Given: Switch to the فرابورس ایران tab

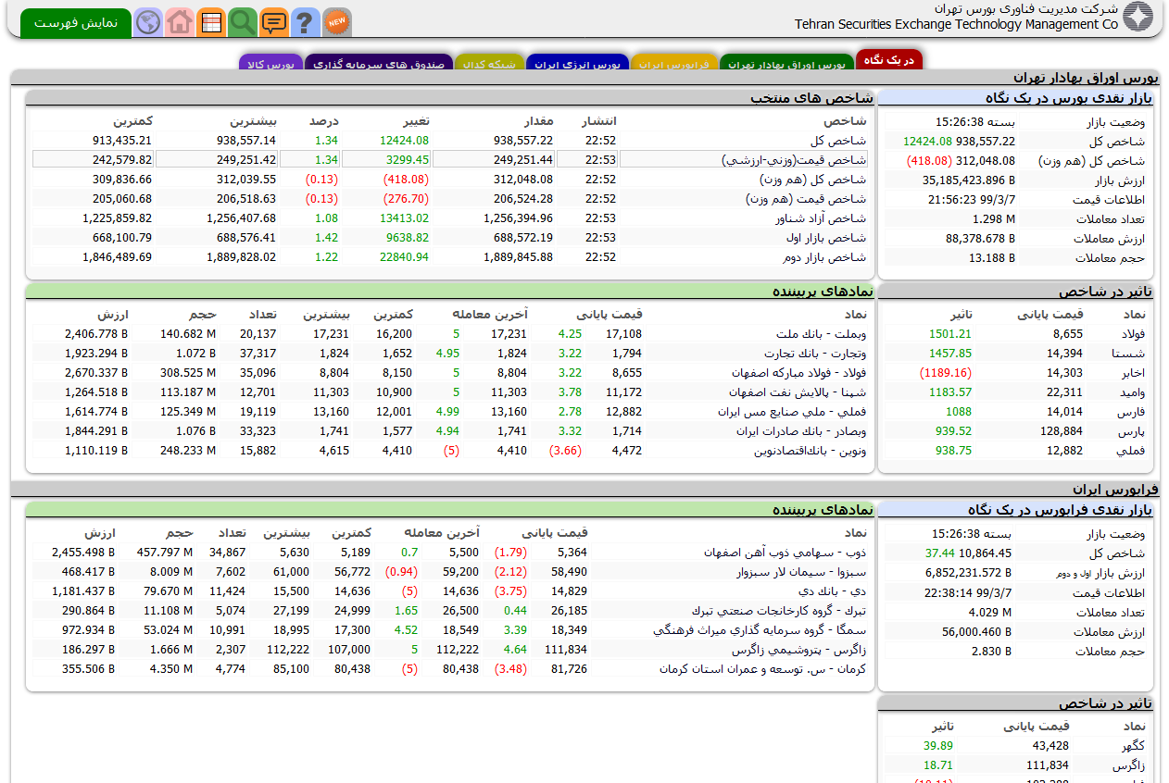Looking at the screenshot, I should [673, 63].
